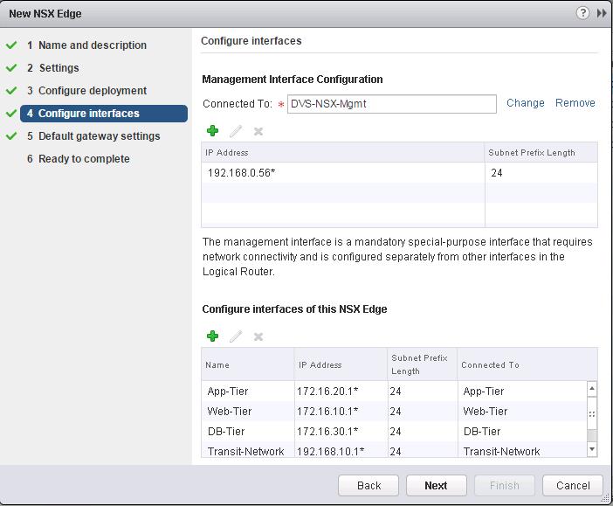The image size is (613, 506).
Task: Select step 4 Configure interfaces
Action: (104, 114)
